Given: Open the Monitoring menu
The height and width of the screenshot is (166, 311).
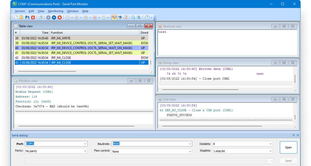Looking at the screenshot, I should coord(55,11).
